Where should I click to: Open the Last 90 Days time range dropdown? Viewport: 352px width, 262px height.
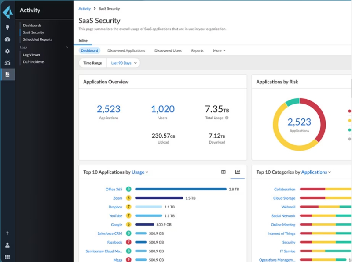tap(124, 63)
